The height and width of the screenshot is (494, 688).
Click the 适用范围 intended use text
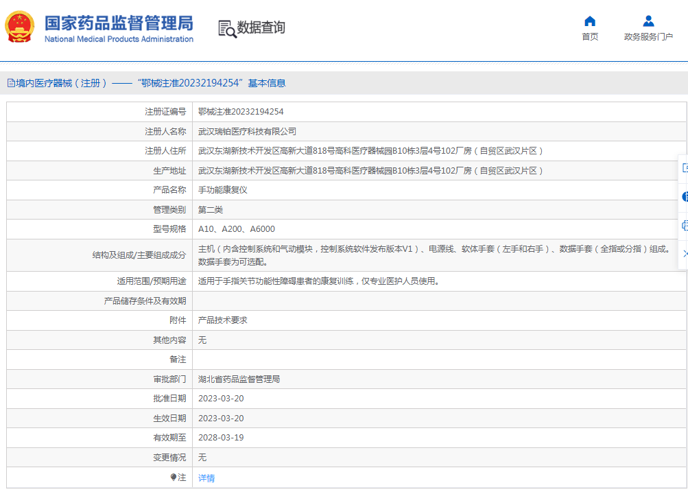coord(319,281)
